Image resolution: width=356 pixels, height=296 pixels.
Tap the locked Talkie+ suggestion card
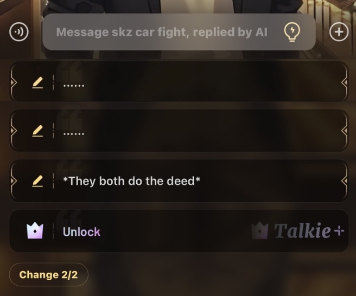[x=179, y=231]
